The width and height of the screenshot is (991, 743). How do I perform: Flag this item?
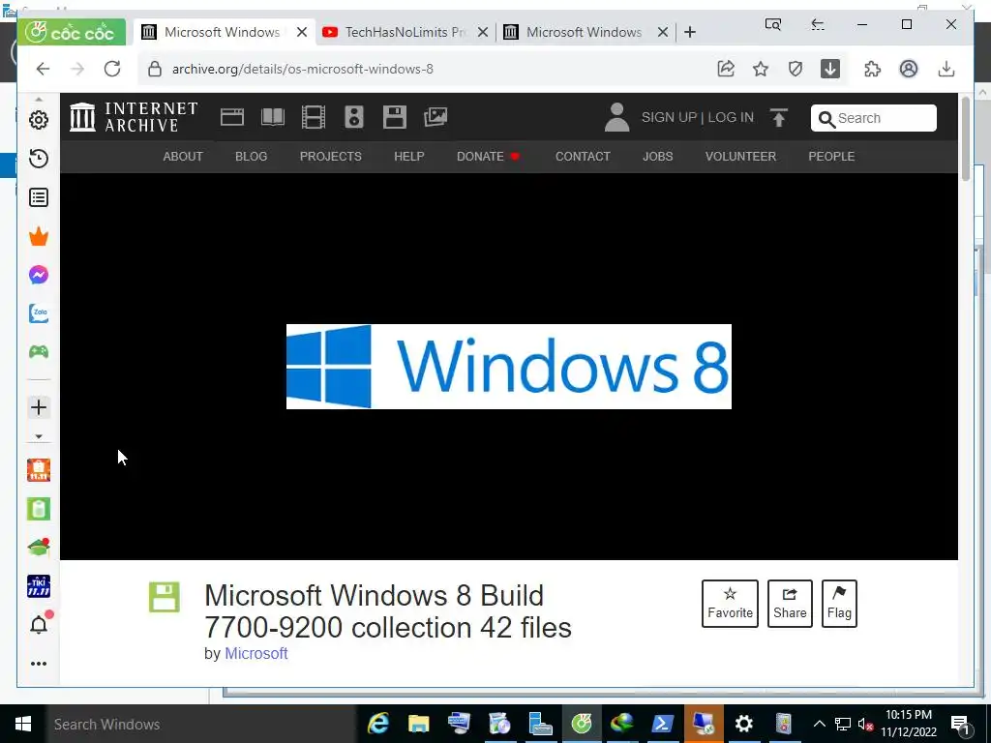pos(839,604)
